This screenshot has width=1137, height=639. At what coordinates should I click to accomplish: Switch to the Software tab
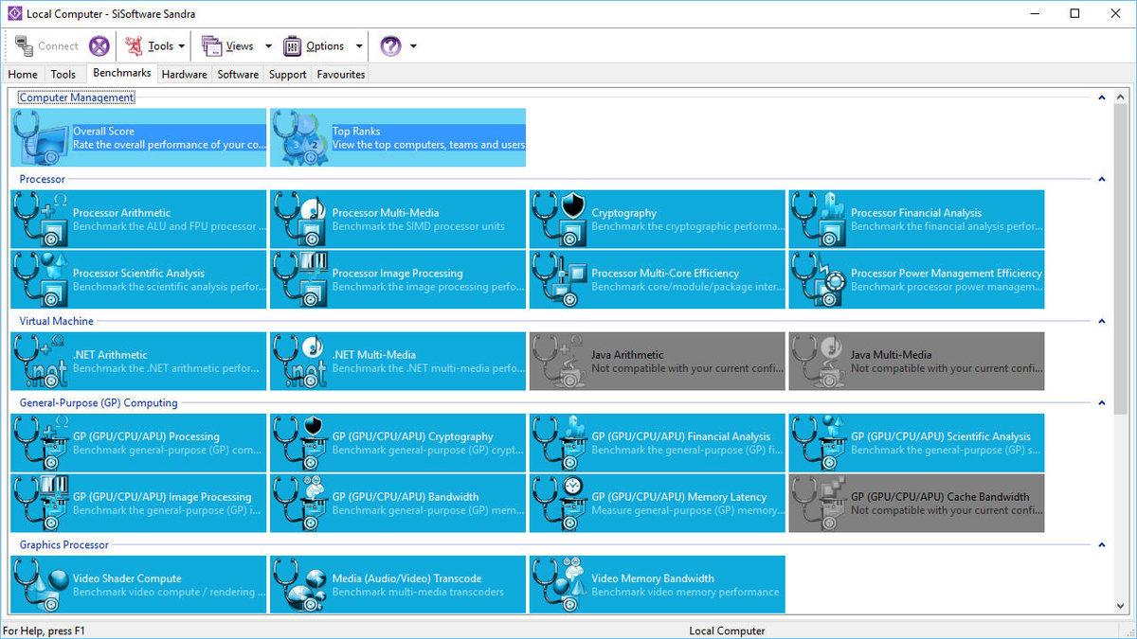[238, 74]
